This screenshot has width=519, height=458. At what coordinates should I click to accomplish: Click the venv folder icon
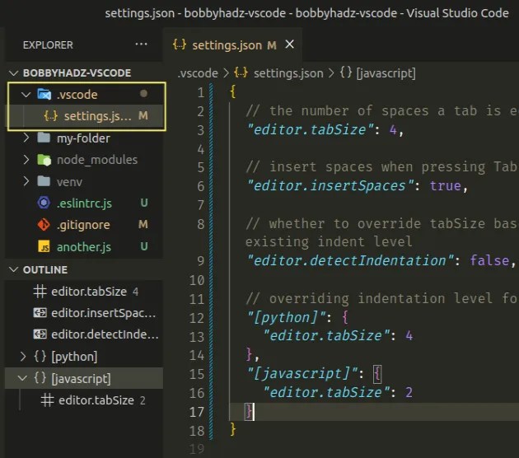click(x=44, y=181)
